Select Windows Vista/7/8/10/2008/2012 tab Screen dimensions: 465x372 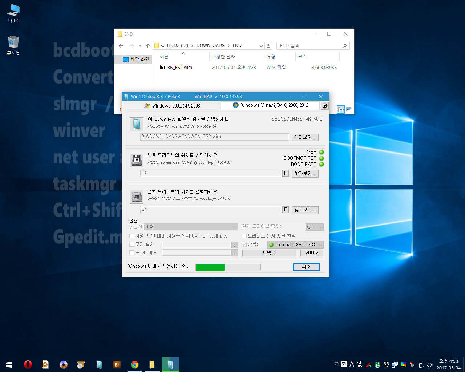[x=270, y=105]
